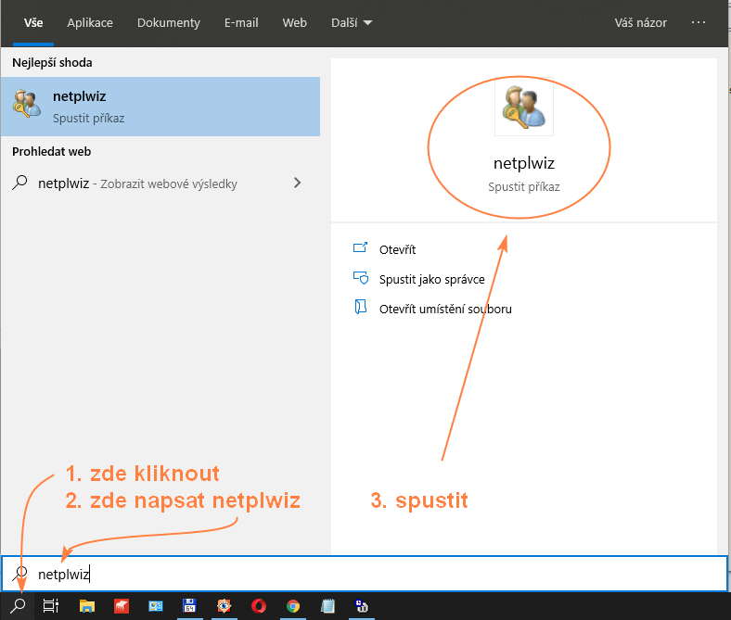
Task: Open Task View from the taskbar
Action: point(52,606)
